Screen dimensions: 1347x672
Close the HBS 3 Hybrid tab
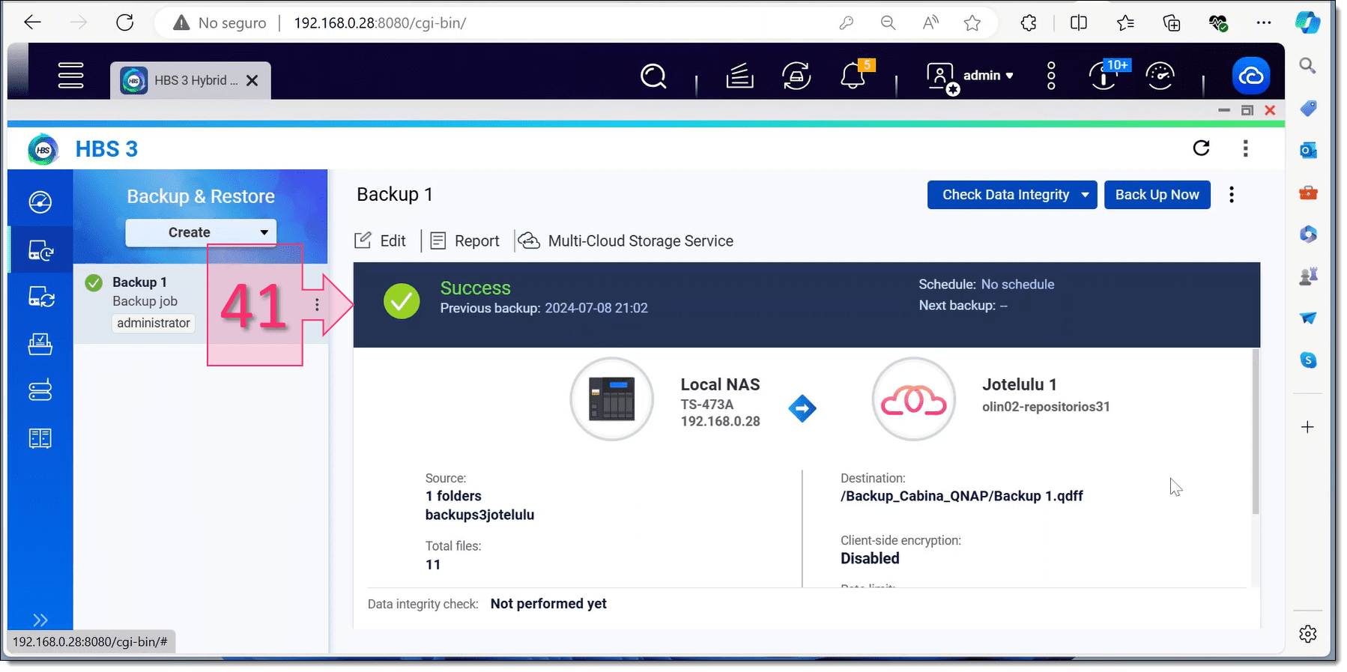pyautogui.click(x=252, y=80)
